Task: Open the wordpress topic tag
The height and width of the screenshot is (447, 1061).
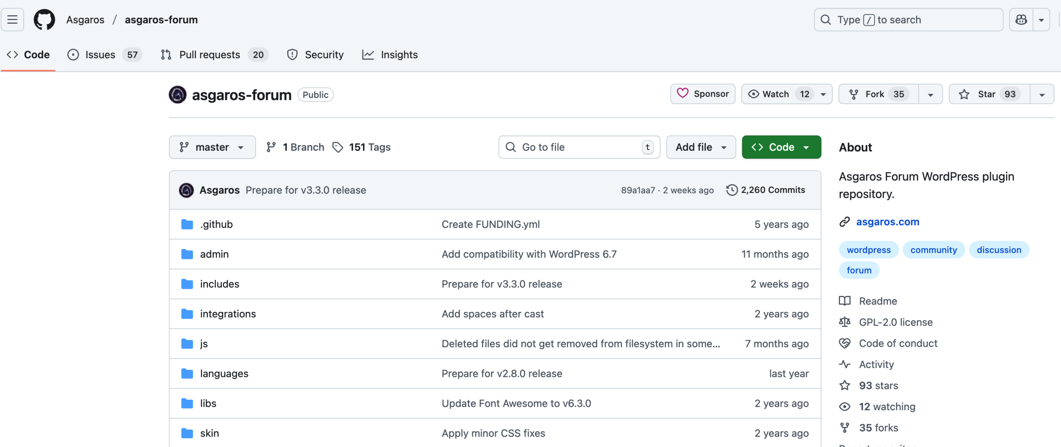Action: pos(869,249)
